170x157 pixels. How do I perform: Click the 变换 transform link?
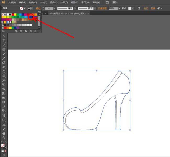[153, 8]
